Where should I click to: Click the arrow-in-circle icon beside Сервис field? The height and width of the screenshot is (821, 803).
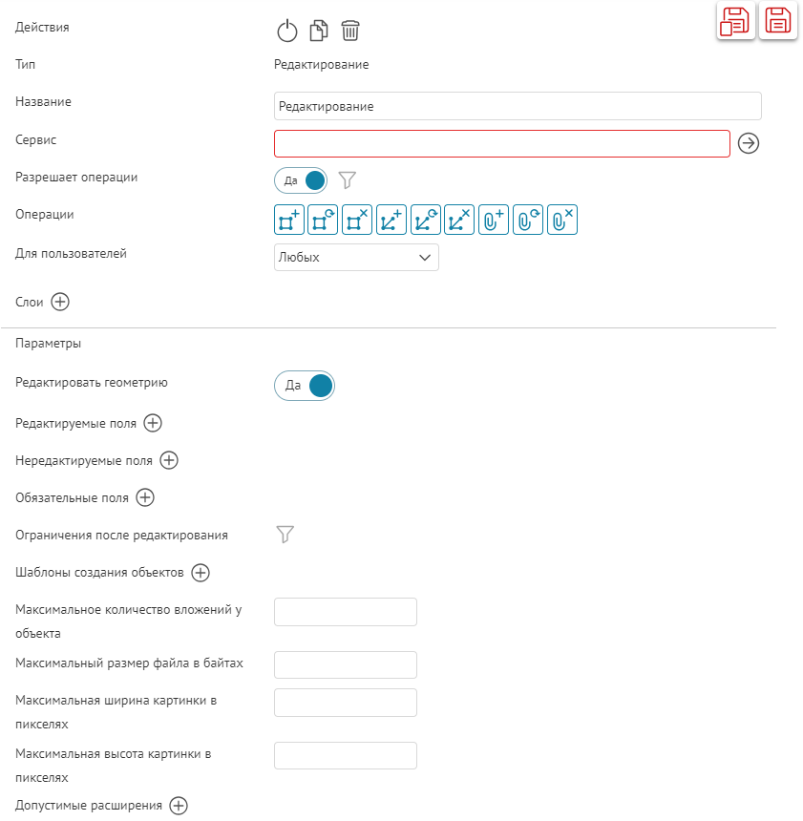tap(750, 143)
